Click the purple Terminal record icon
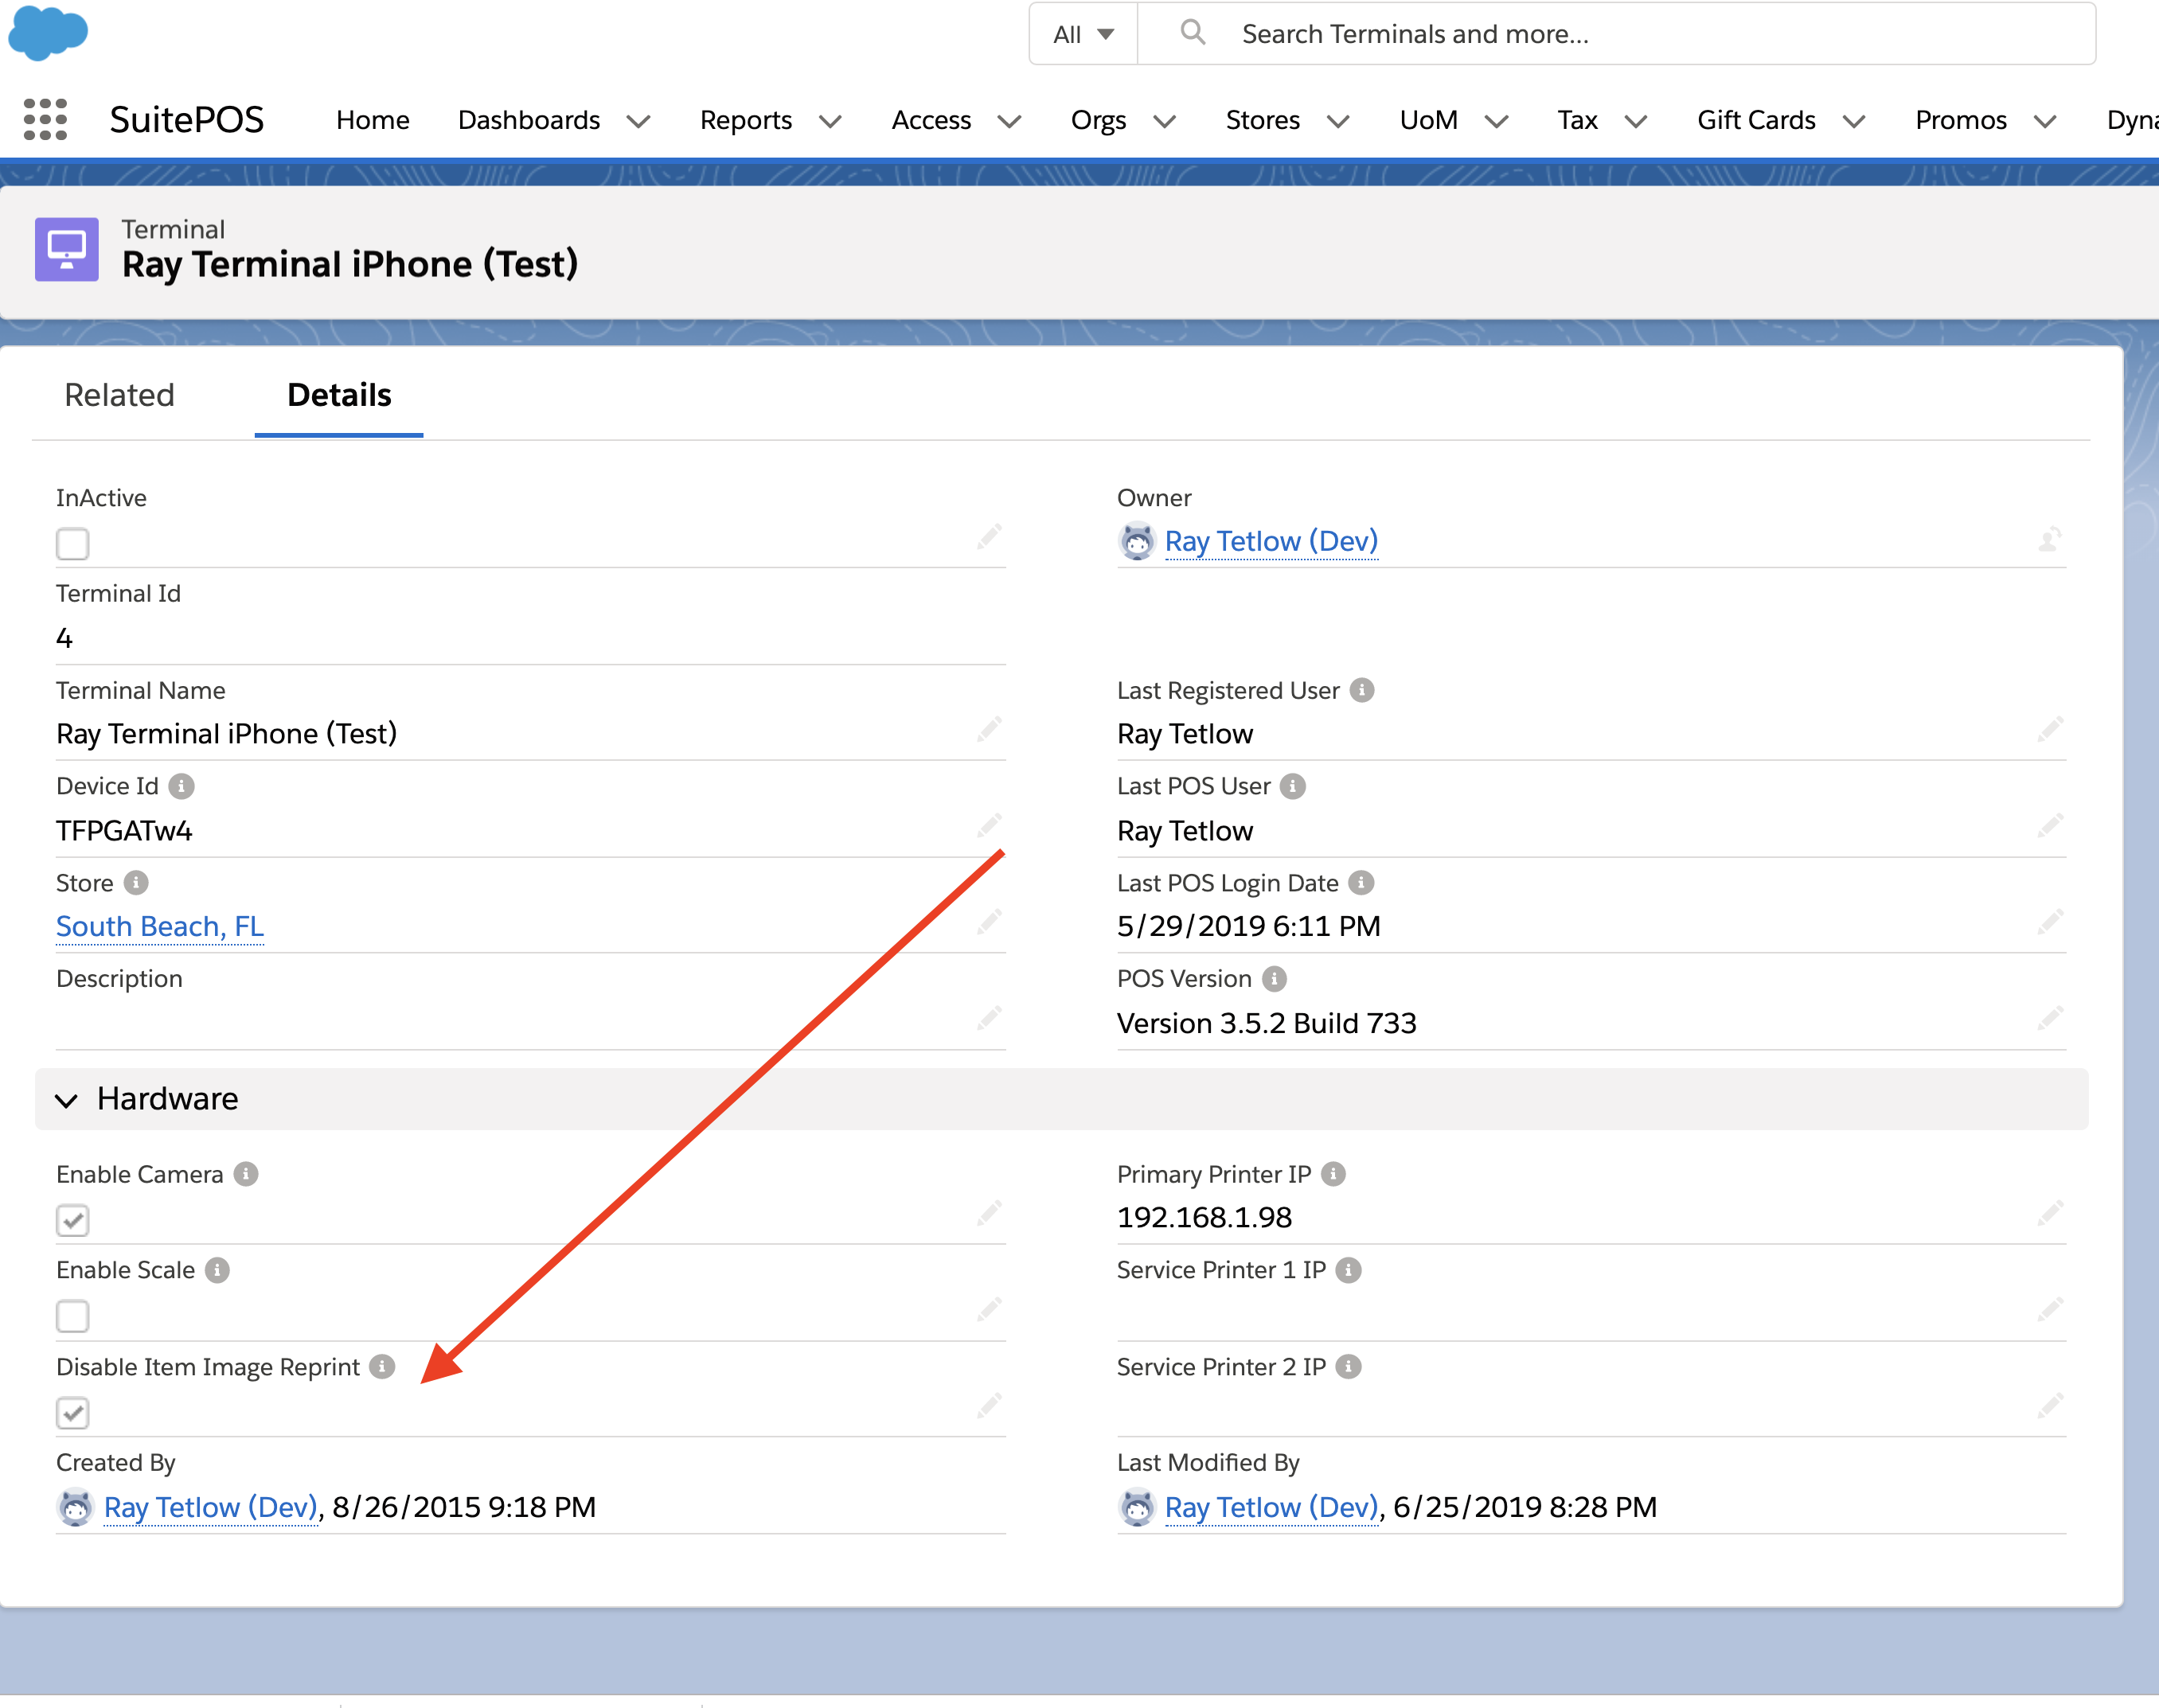This screenshot has height=1708, width=2159. click(67, 249)
